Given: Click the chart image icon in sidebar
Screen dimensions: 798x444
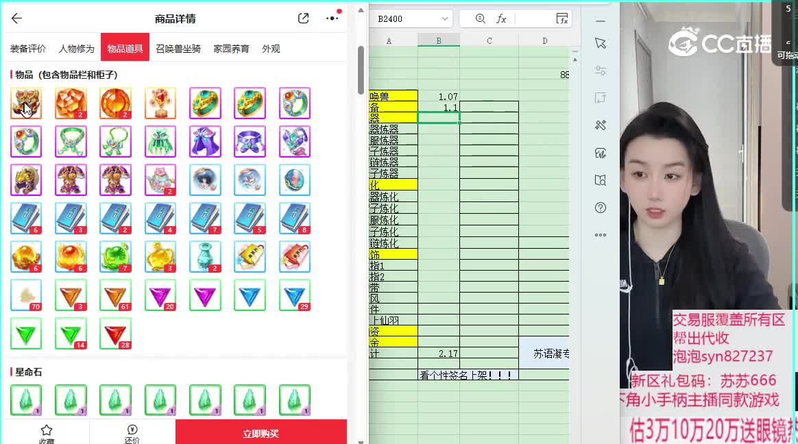Looking at the screenshot, I should 601,153.
